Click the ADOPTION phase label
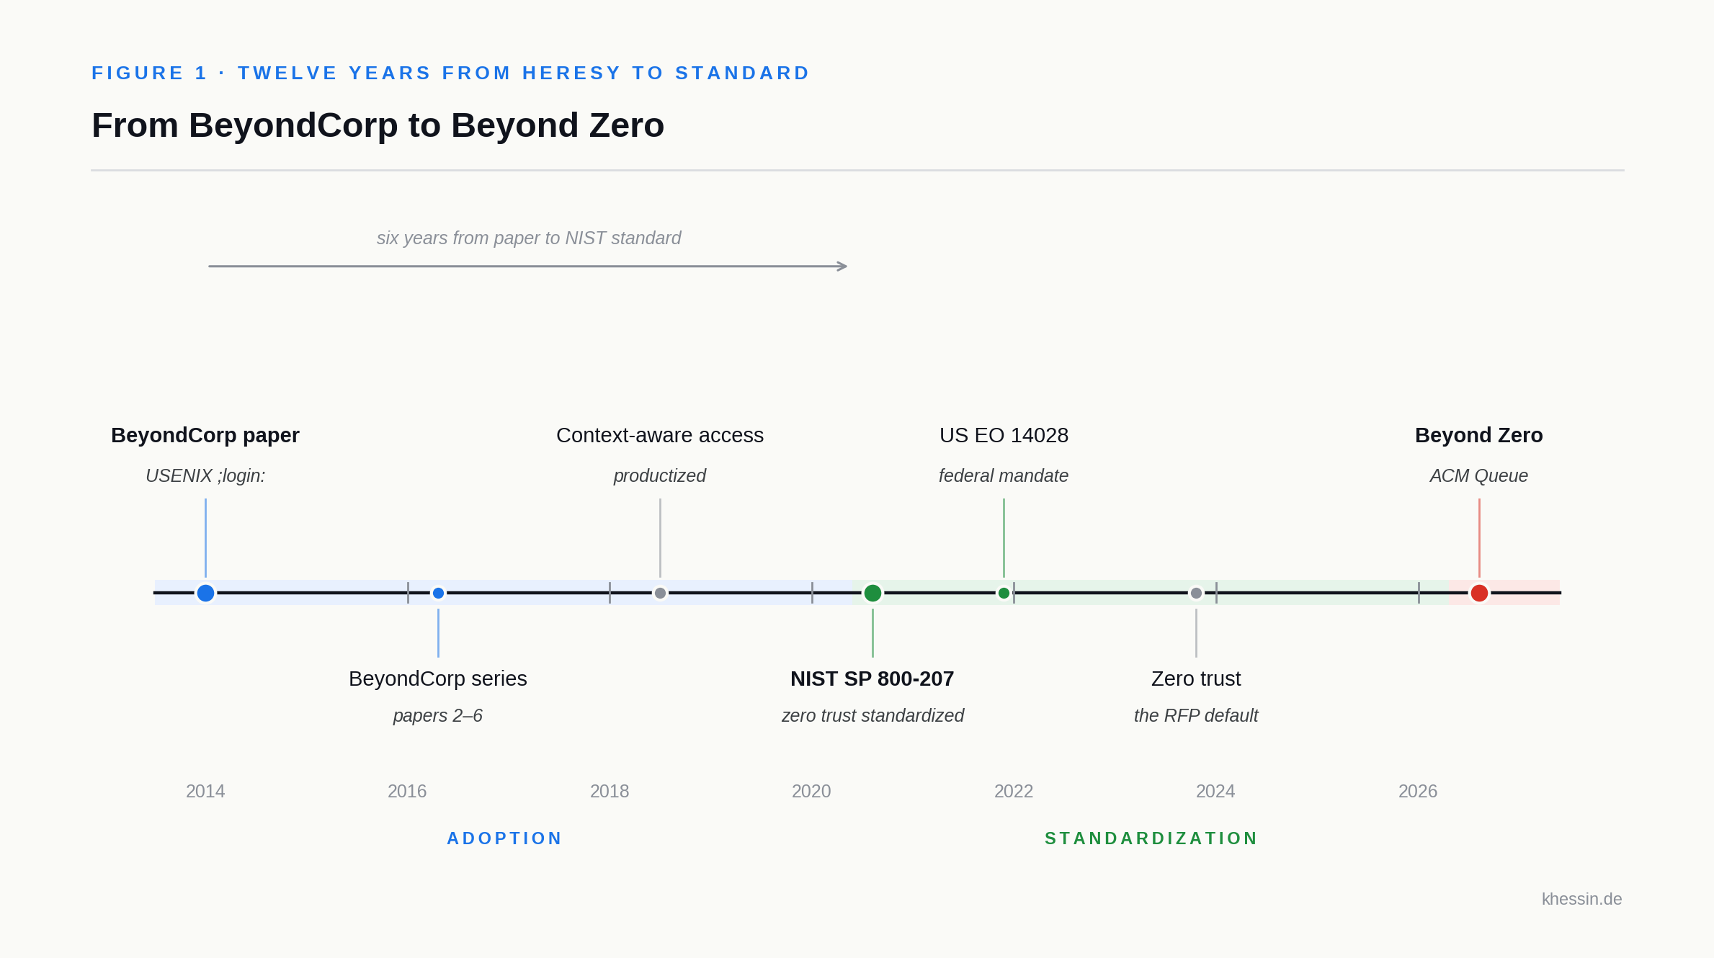Screen dimensions: 1714x958 pos(504,838)
